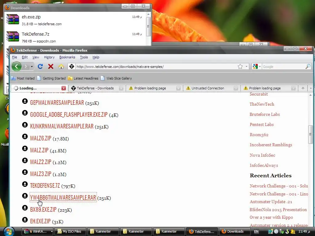Switch to Downloads taskbar button
Screen dimensions: 315x236
tap(234, 231)
